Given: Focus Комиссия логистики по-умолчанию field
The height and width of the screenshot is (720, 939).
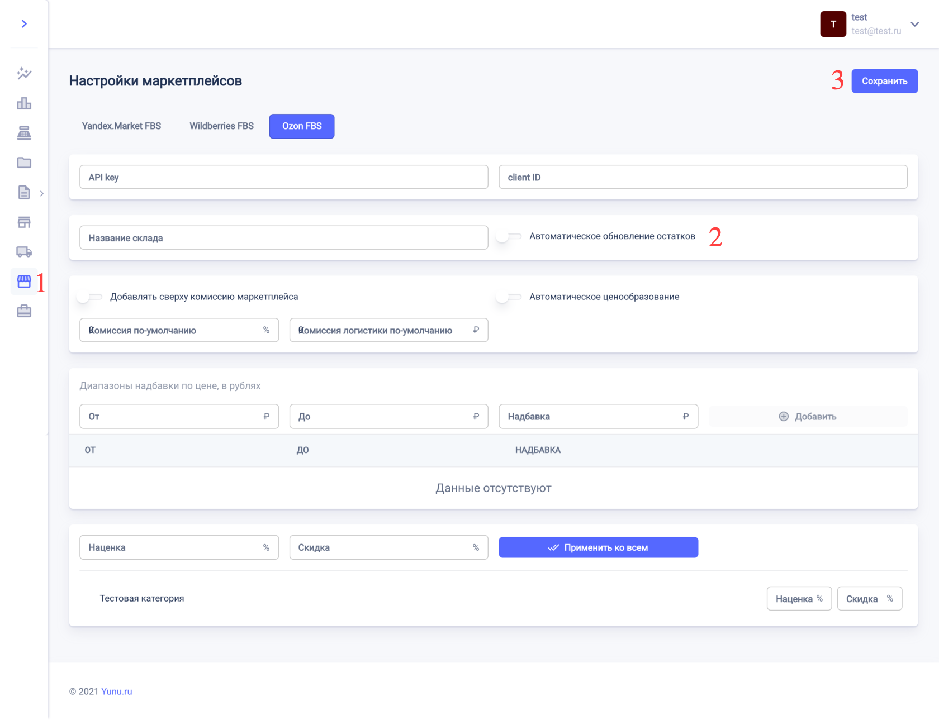Looking at the screenshot, I should click(x=388, y=330).
